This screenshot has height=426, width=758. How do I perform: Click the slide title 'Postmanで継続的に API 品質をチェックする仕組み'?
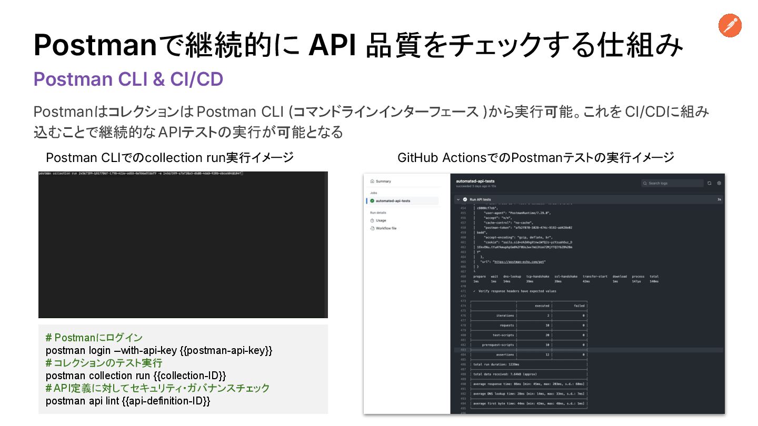[x=358, y=45]
